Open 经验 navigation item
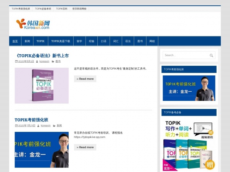230x172 pixels. click(x=92, y=41)
